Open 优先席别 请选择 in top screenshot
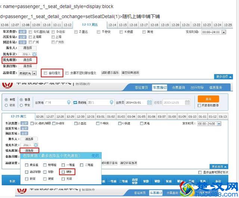239x198 pixels. click(x=27, y=60)
